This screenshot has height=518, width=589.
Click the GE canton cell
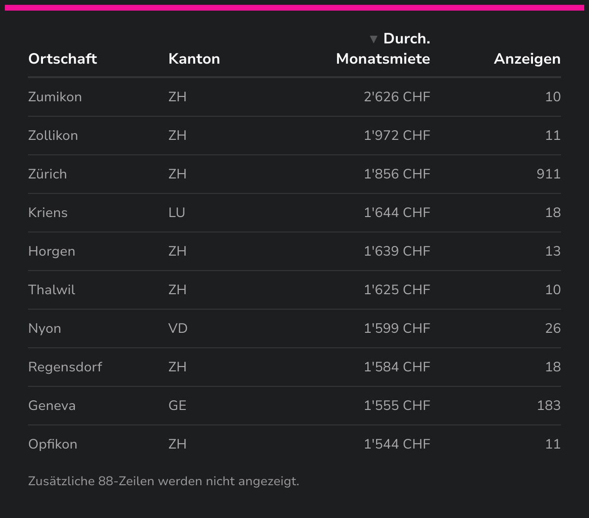tap(177, 406)
